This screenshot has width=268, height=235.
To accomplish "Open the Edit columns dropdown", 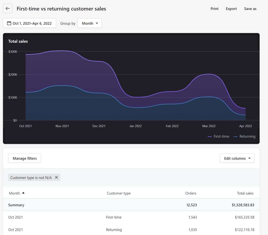I will click(x=237, y=158).
